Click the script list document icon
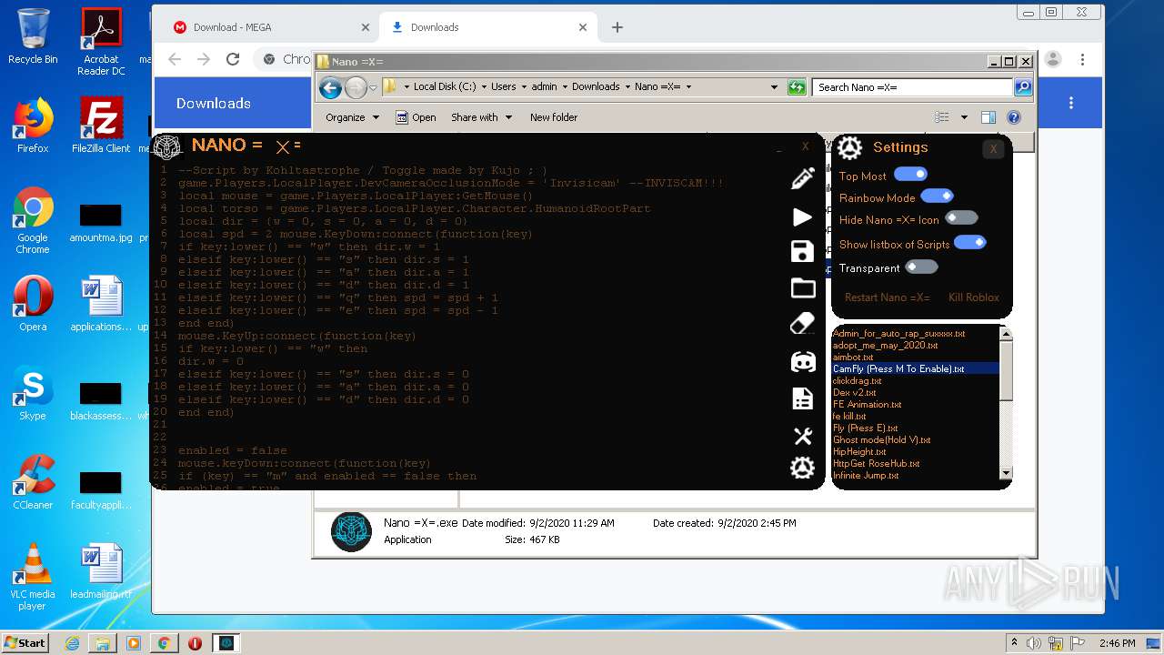Viewport: 1164px width, 655px height. point(802,398)
